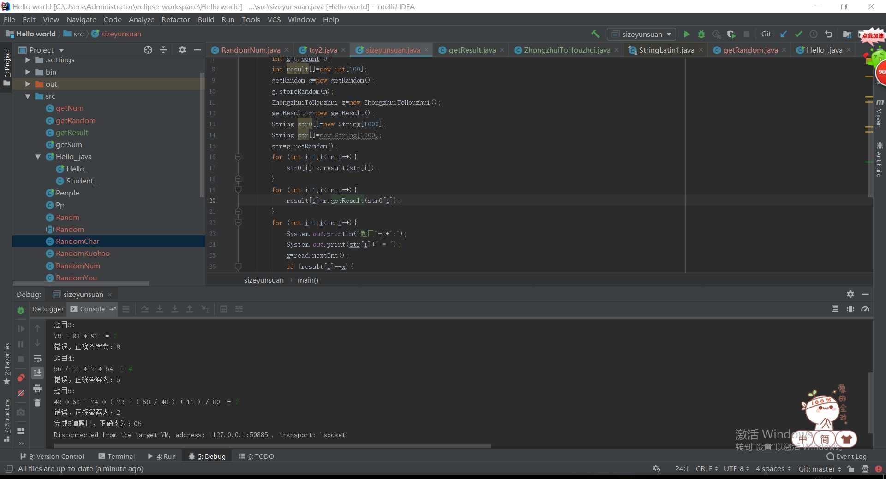Open the sizeyunsuan run configuration dropdown
Screen dimensions: 886x479
(642, 34)
